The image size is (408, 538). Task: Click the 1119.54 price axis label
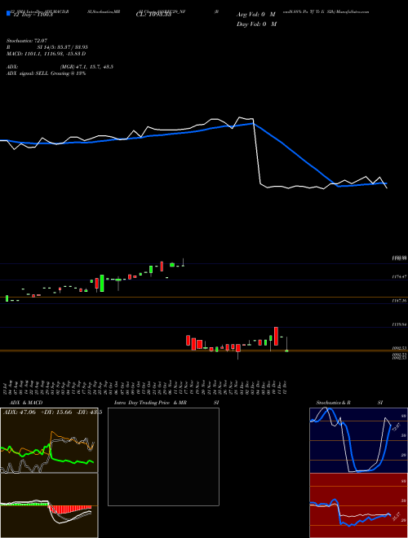pos(399,324)
